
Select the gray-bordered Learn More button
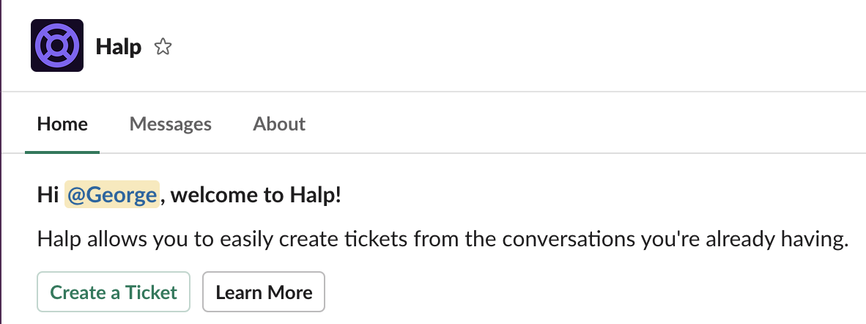pos(264,292)
